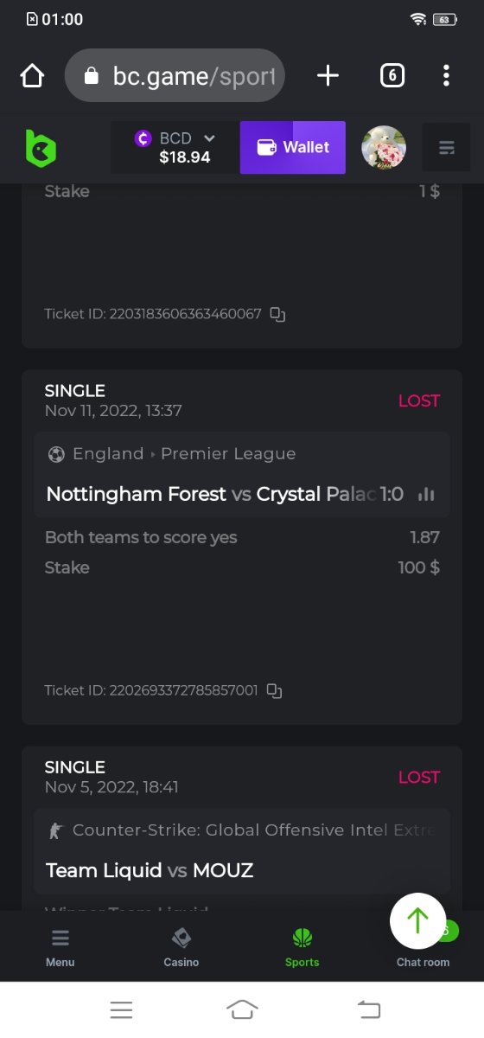The height and width of the screenshot is (1038, 484).
Task: Open the Wallet
Action: click(293, 147)
